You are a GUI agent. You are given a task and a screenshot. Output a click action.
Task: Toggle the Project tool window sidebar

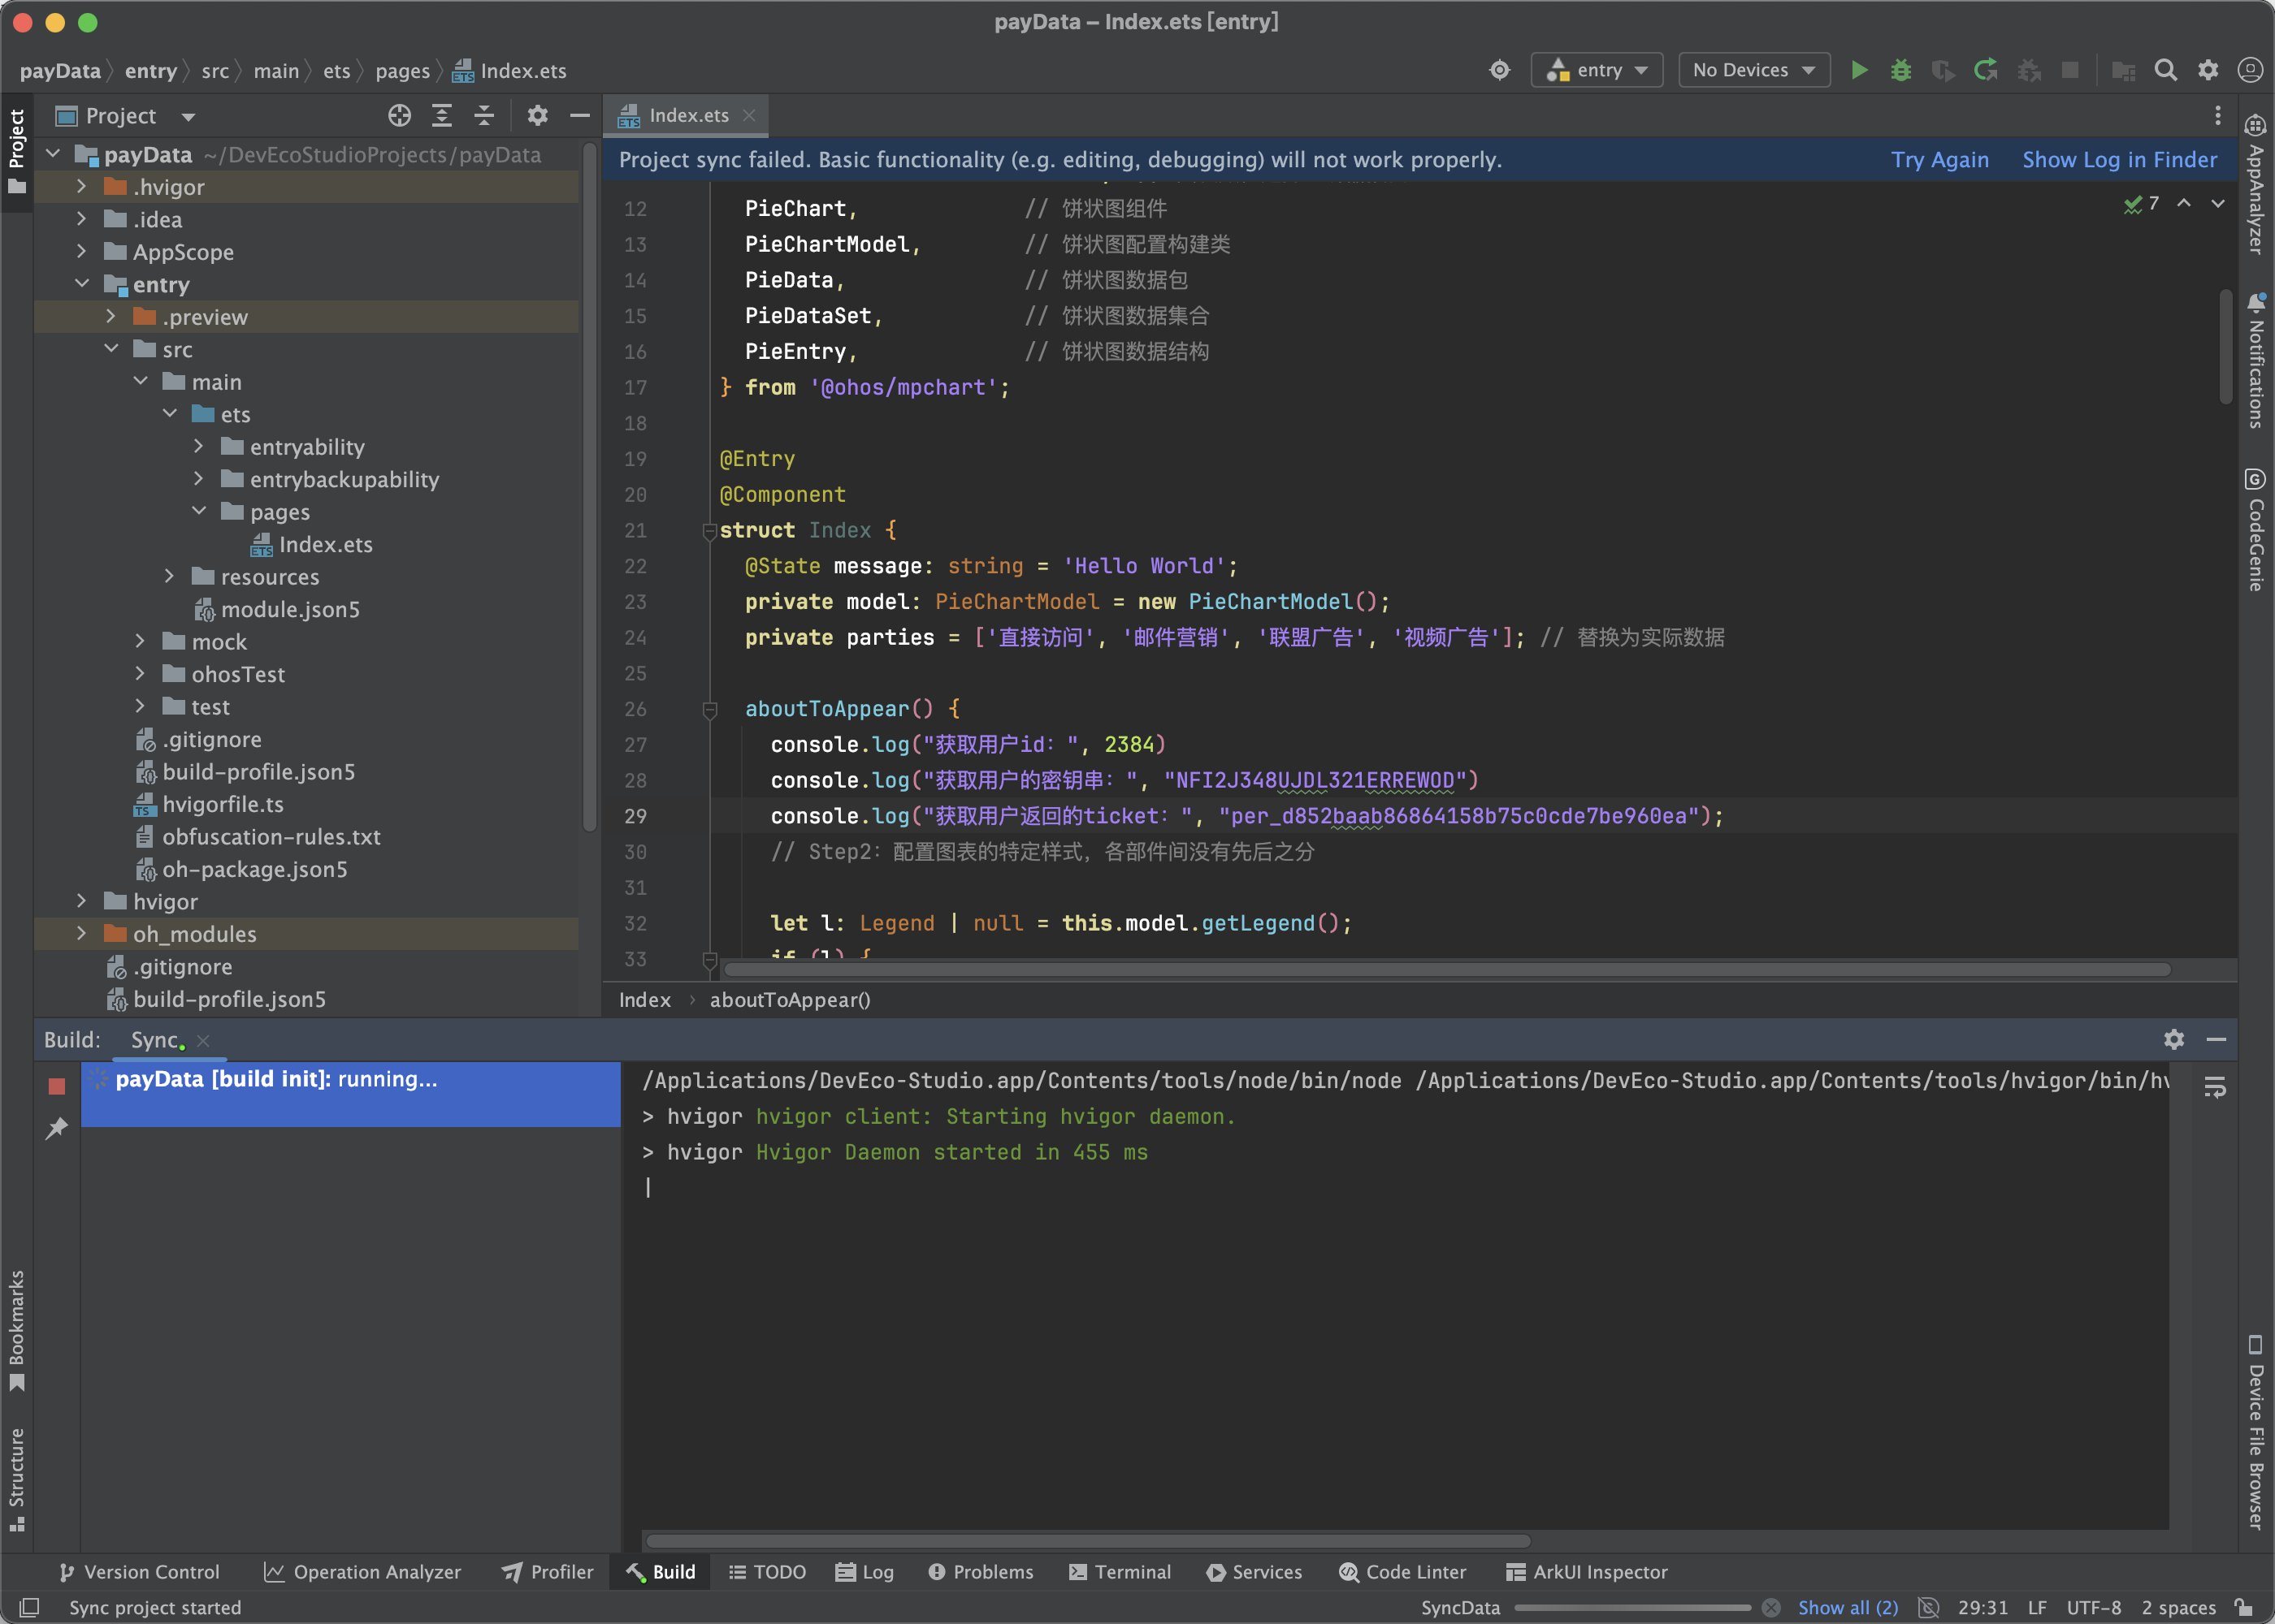[x=17, y=150]
